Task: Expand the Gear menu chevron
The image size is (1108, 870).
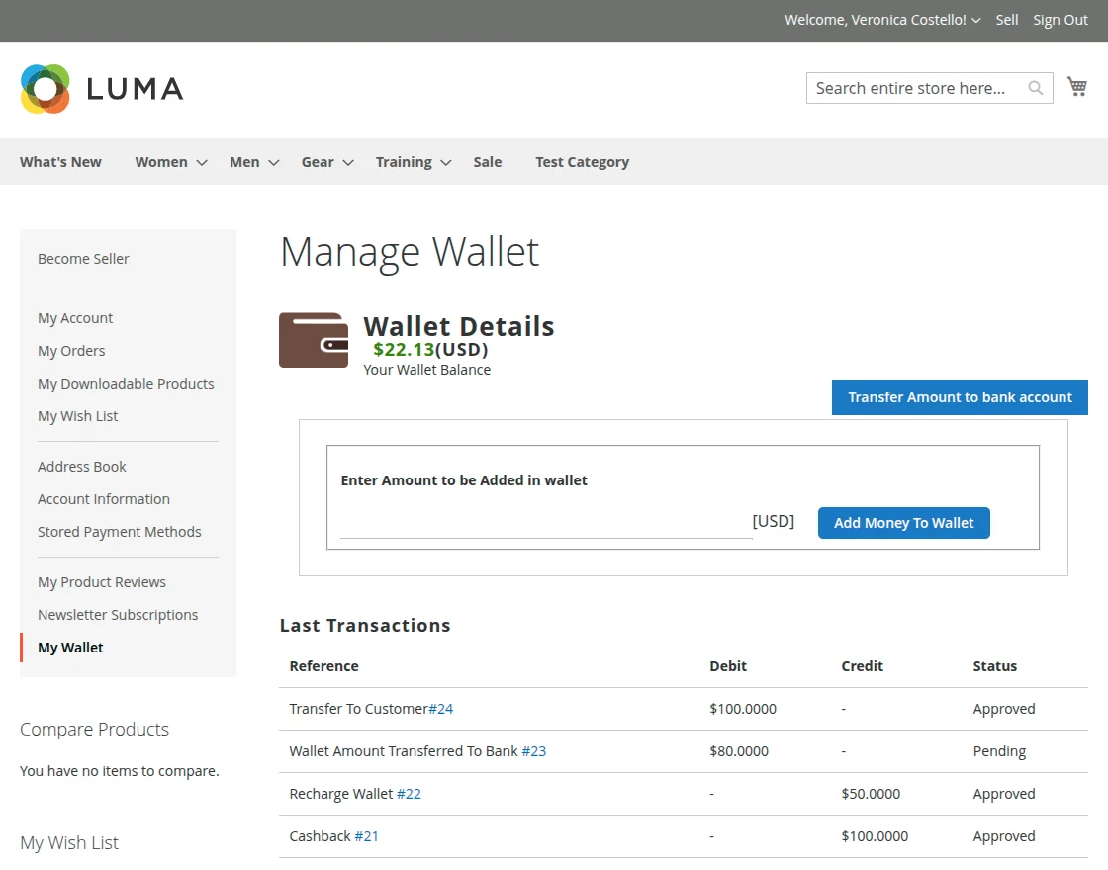Action: pyautogui.click(x=348, y=163)
